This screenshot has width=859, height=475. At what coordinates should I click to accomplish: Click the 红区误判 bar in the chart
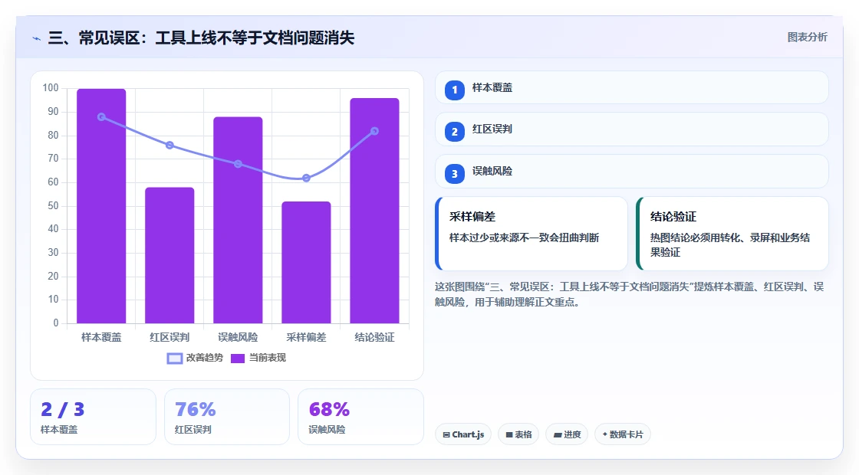169,255
